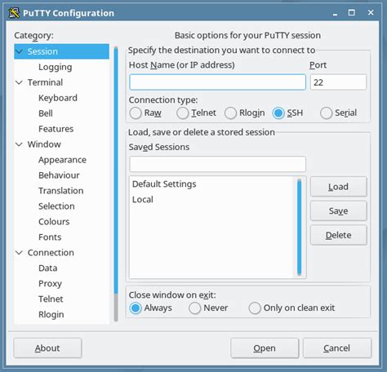
Task: Click the About button
Action: click(x=47, y=348)
